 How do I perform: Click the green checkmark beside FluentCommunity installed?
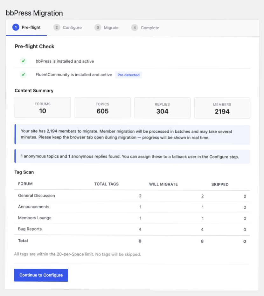(x=23, y=74)
